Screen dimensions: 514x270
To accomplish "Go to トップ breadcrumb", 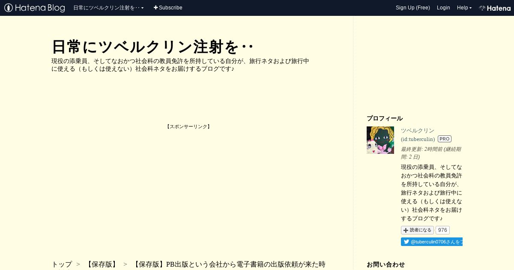I will pos(62,264).
